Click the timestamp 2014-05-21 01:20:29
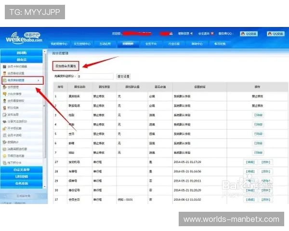Image resolution: width=289 pixels, height=231 pixels. 187,190
